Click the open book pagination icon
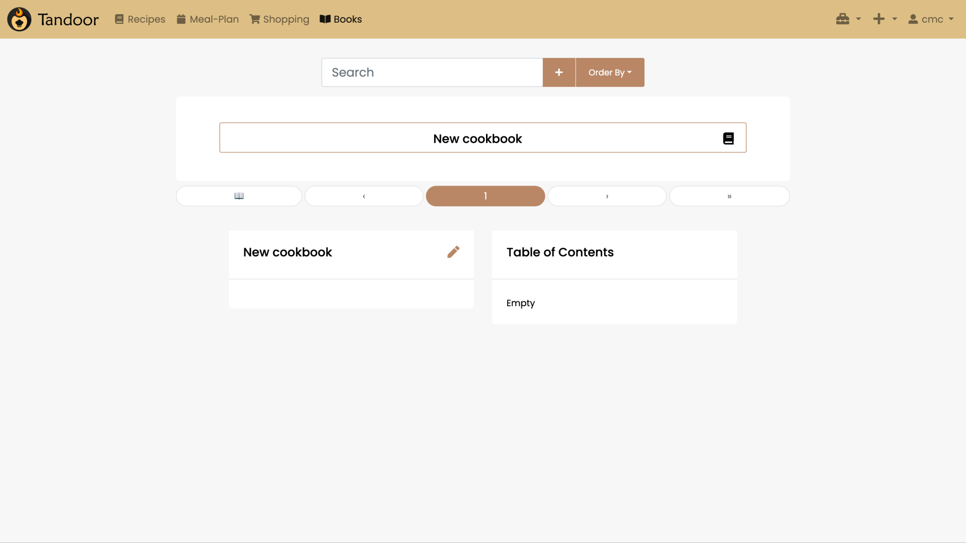This screenshot has height=543, width=966. pyautogui.click(x=239, y=196)
